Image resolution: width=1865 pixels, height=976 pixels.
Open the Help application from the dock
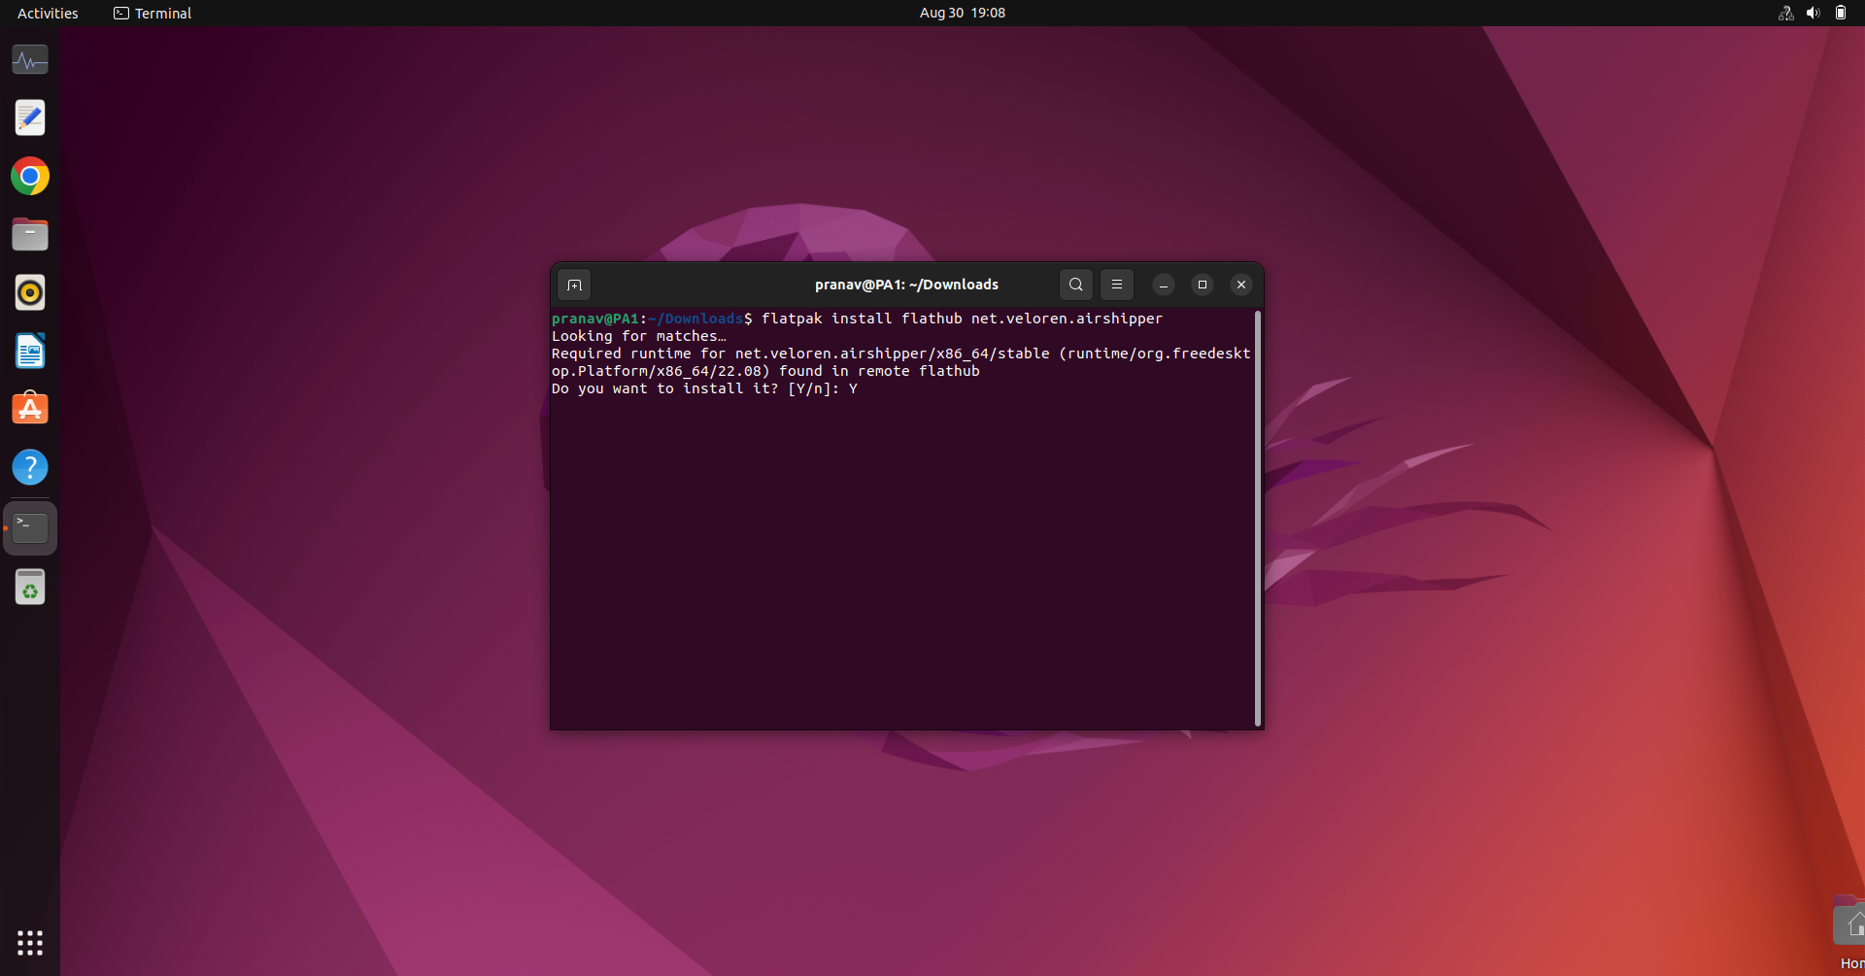pos(30,467)
